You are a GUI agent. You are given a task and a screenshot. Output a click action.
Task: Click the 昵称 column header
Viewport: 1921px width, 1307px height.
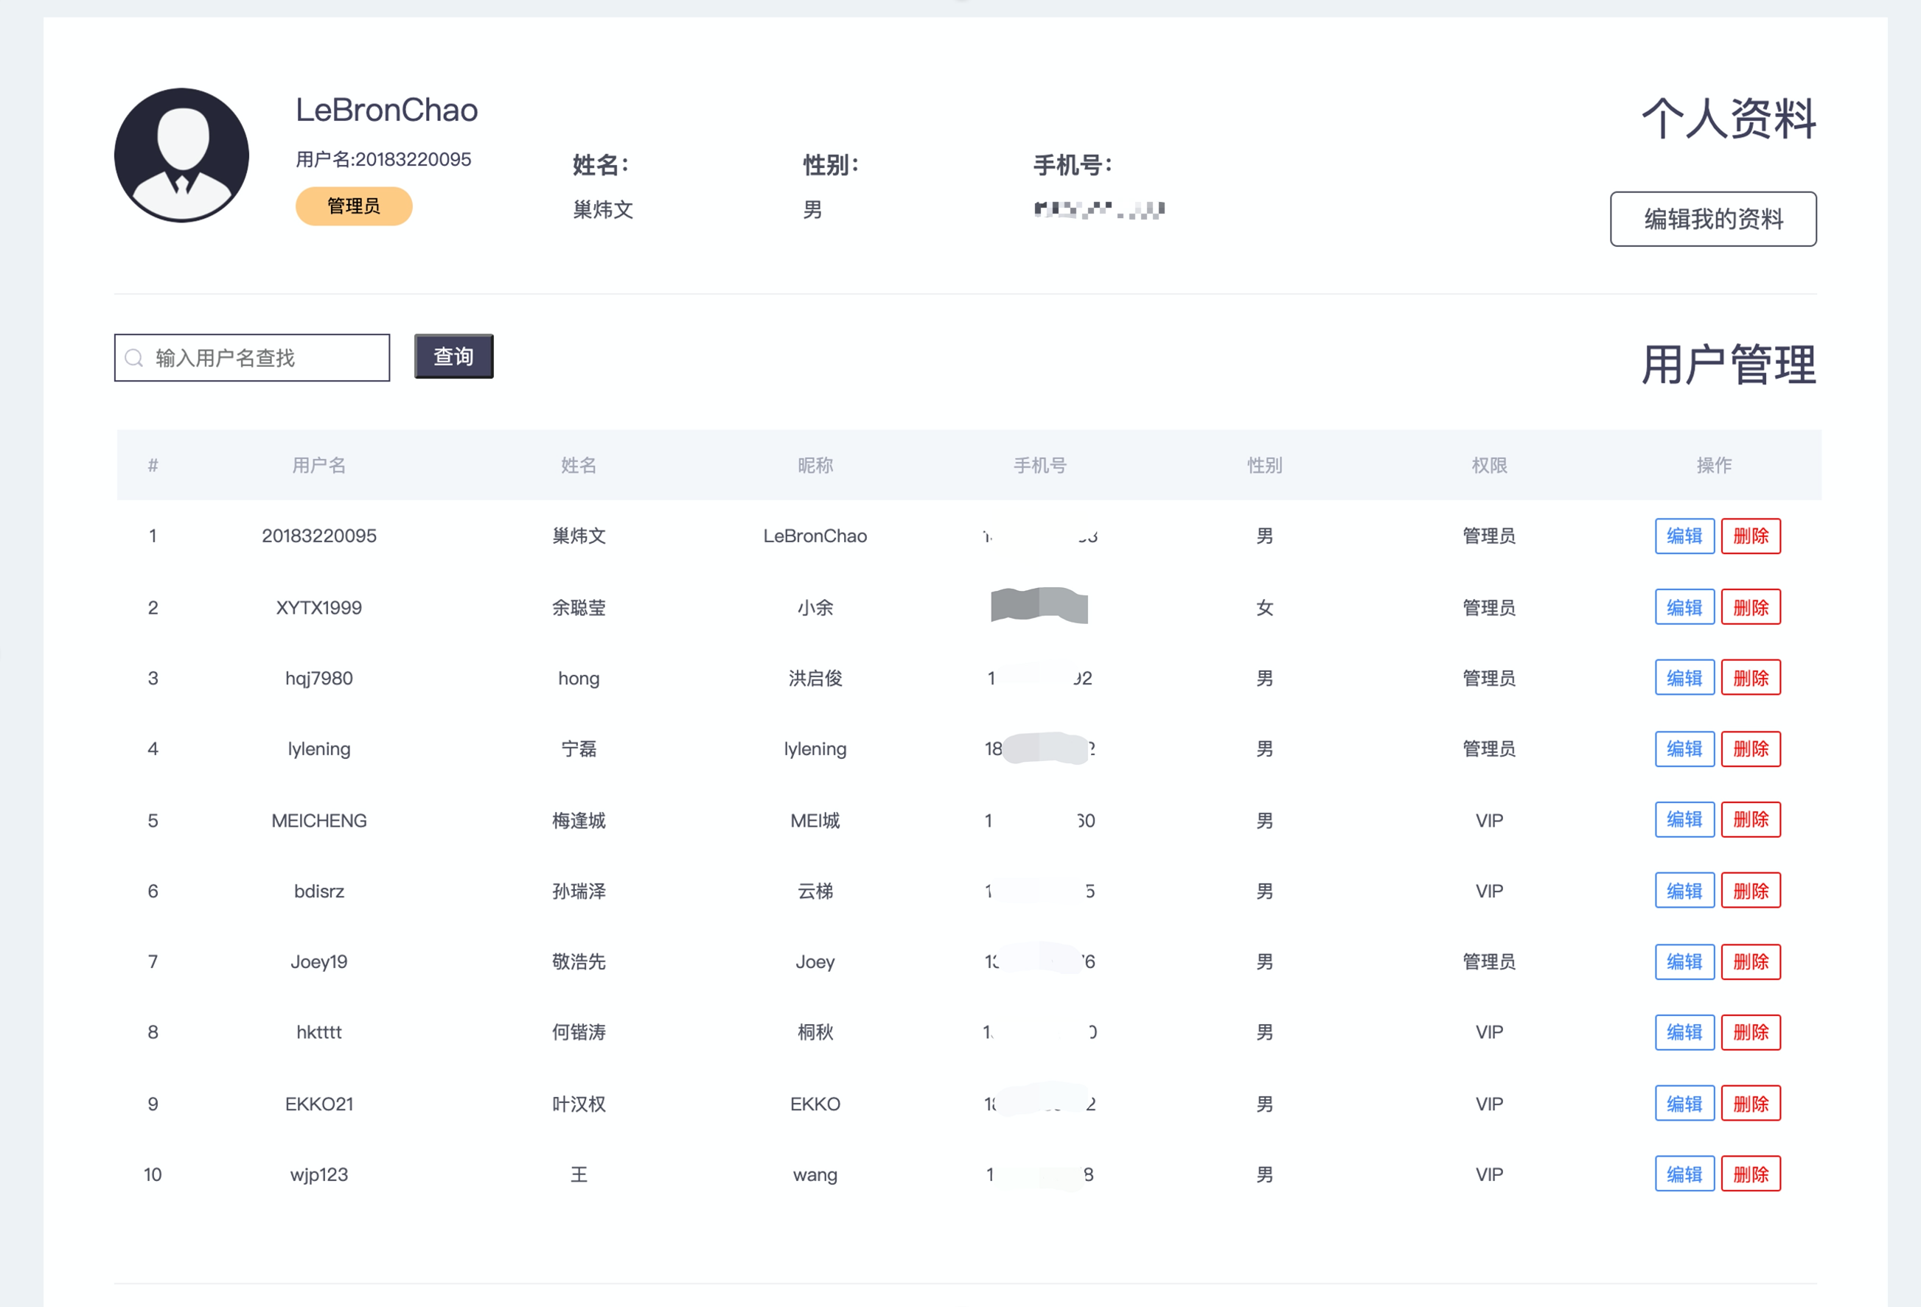click(x=815, y=465)
